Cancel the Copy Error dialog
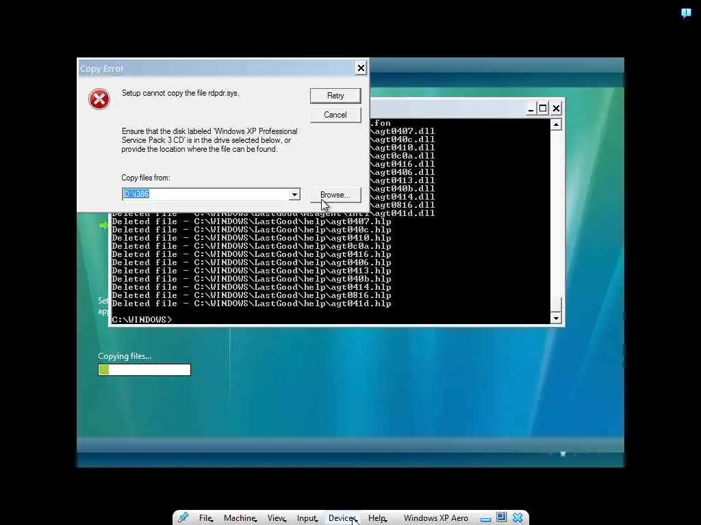701x525 pixels. coord(335,115)
